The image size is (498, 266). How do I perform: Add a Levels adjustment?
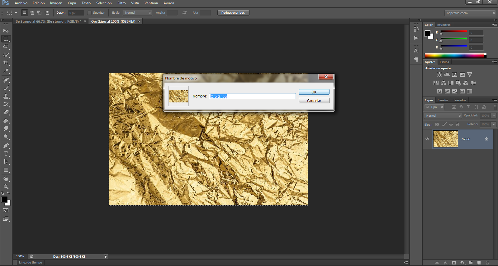[447, 75]
